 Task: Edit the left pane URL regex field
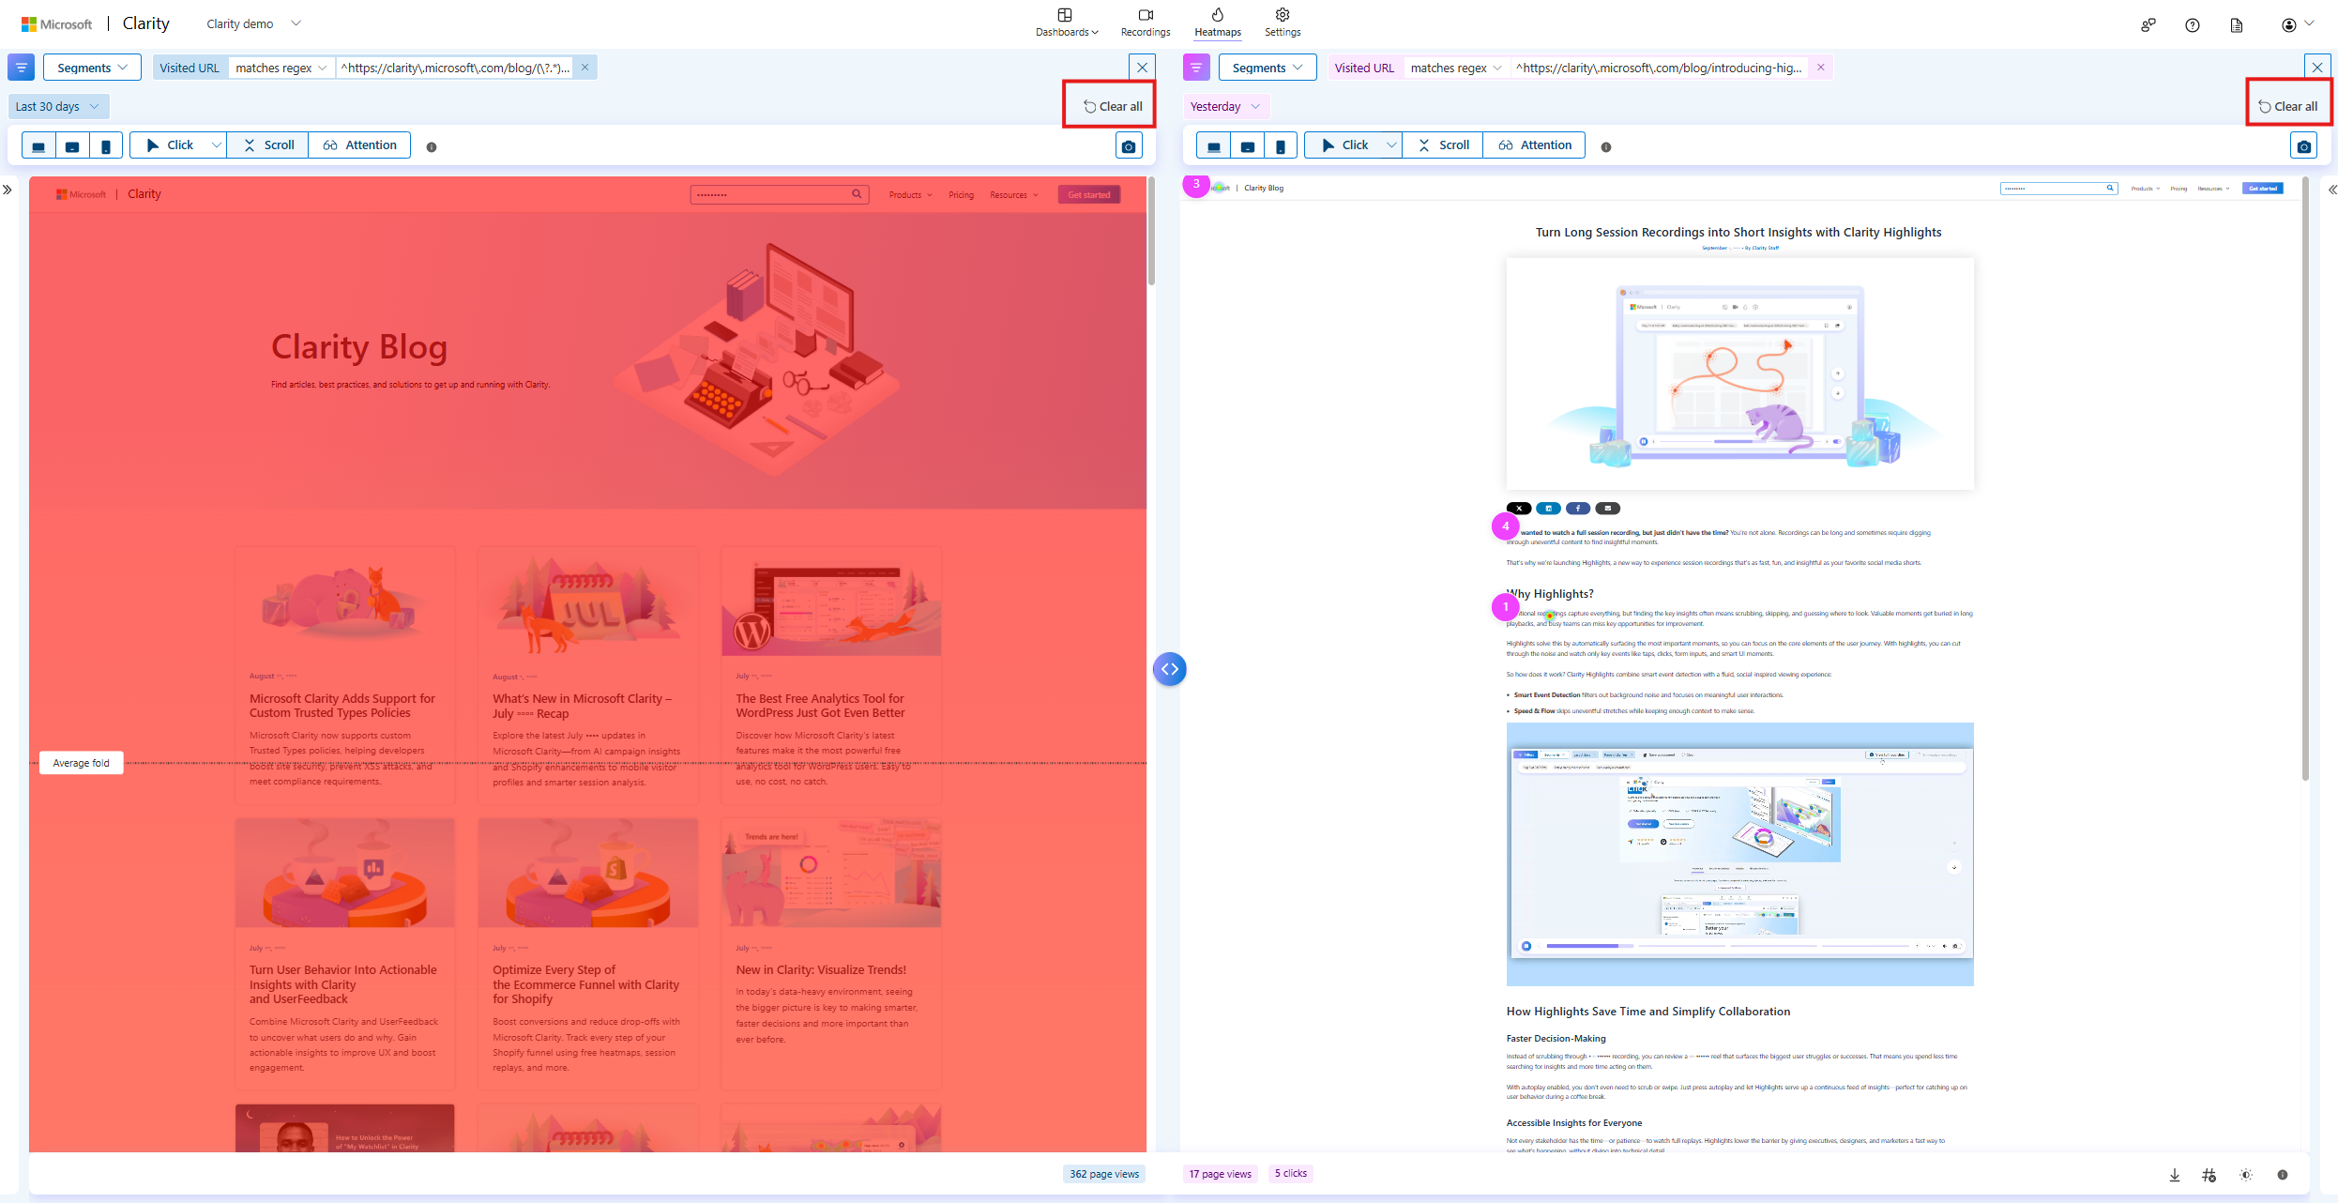click(455, 68)
